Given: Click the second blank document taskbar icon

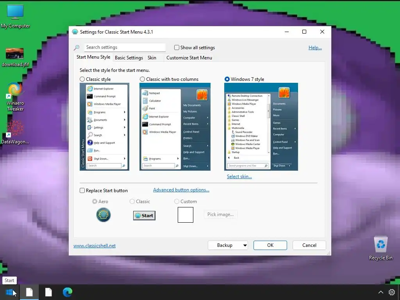Looking at the screenshot, I should tap(48, 292).
